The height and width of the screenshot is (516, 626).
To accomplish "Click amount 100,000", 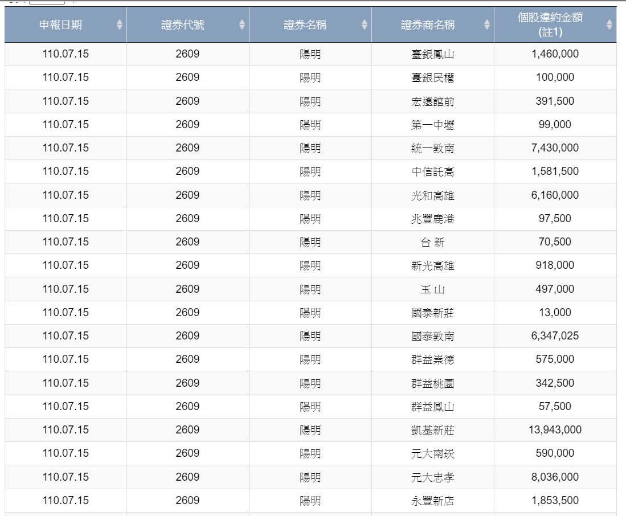I will tap(555, 77).
